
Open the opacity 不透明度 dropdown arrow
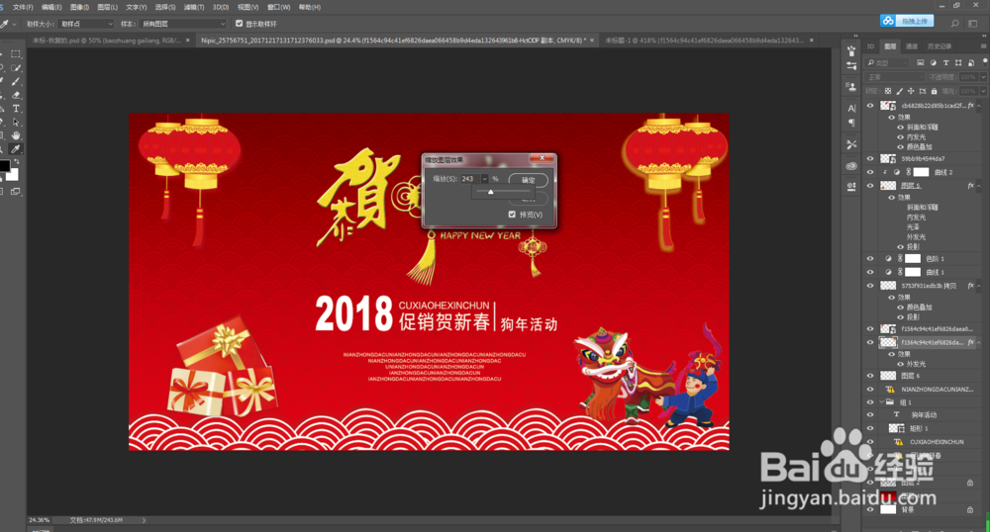pyautogui.click(x=983, y=77)
